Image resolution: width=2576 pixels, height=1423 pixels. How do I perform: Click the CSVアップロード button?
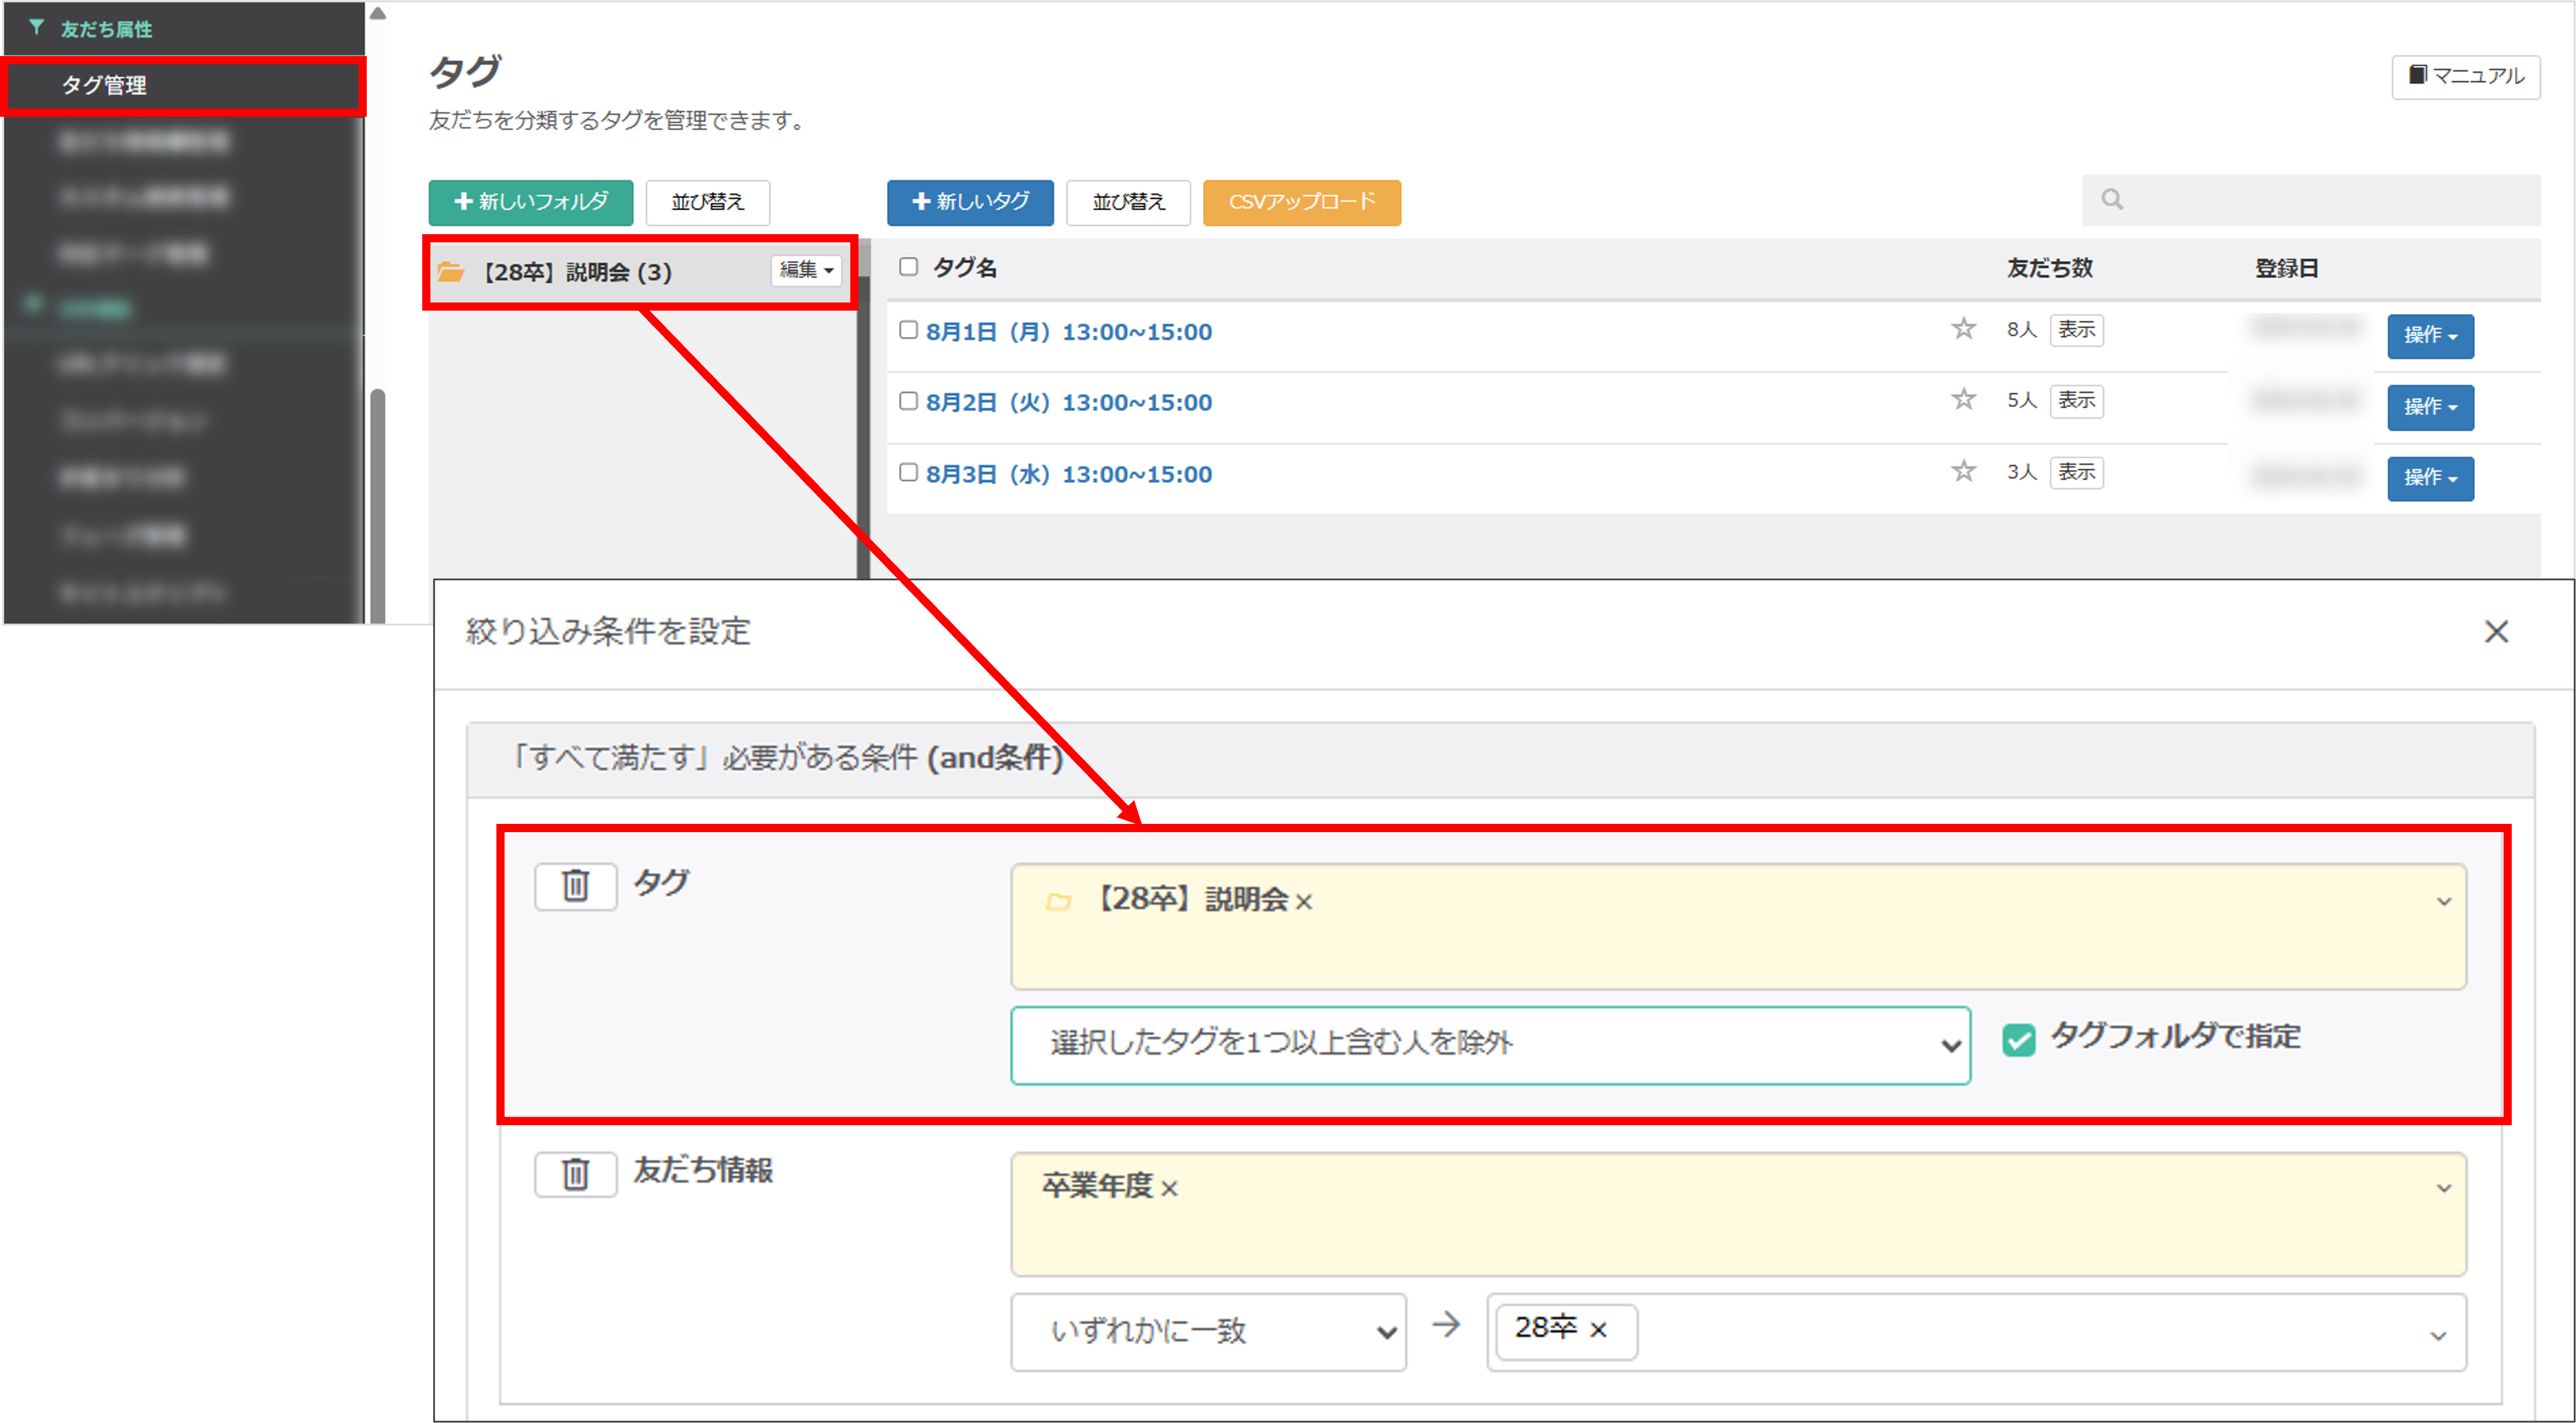tap(1301, 202)
